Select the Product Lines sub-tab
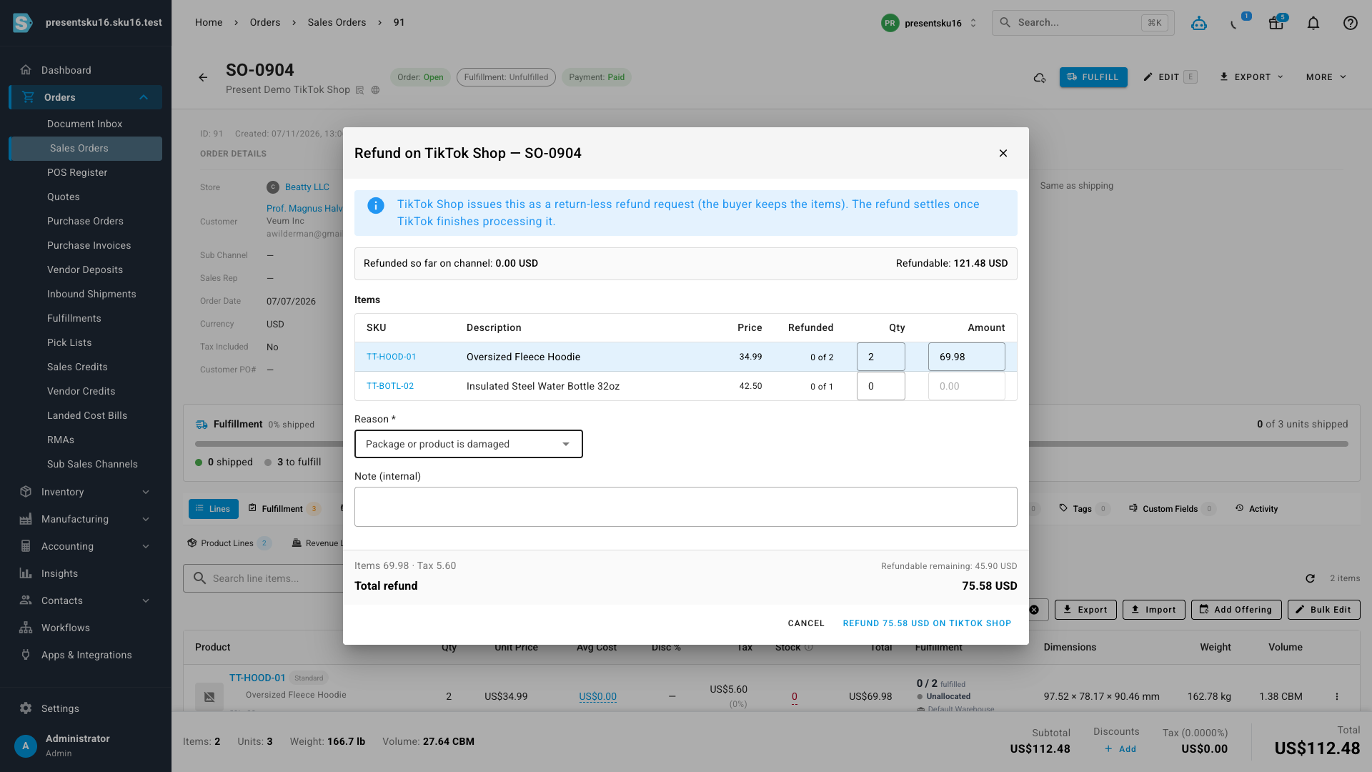This screenshot has width=1372, height=772. coord(229,543)
